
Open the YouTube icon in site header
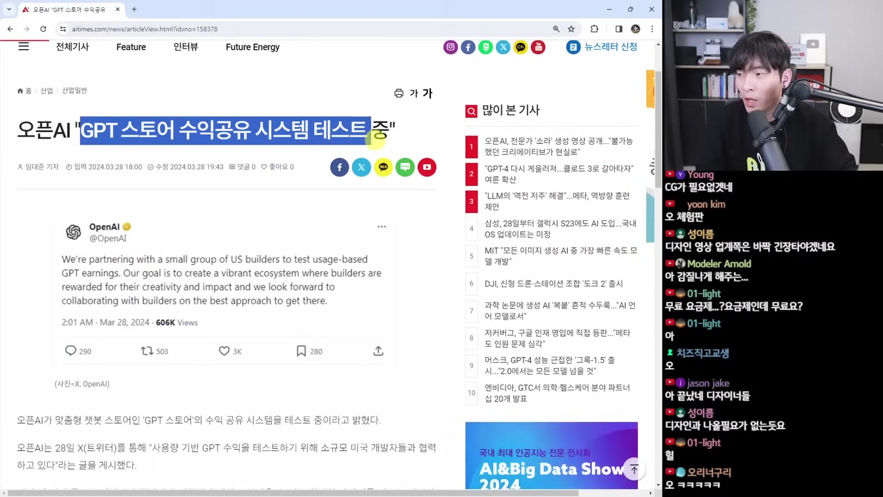tap(538, 47)
